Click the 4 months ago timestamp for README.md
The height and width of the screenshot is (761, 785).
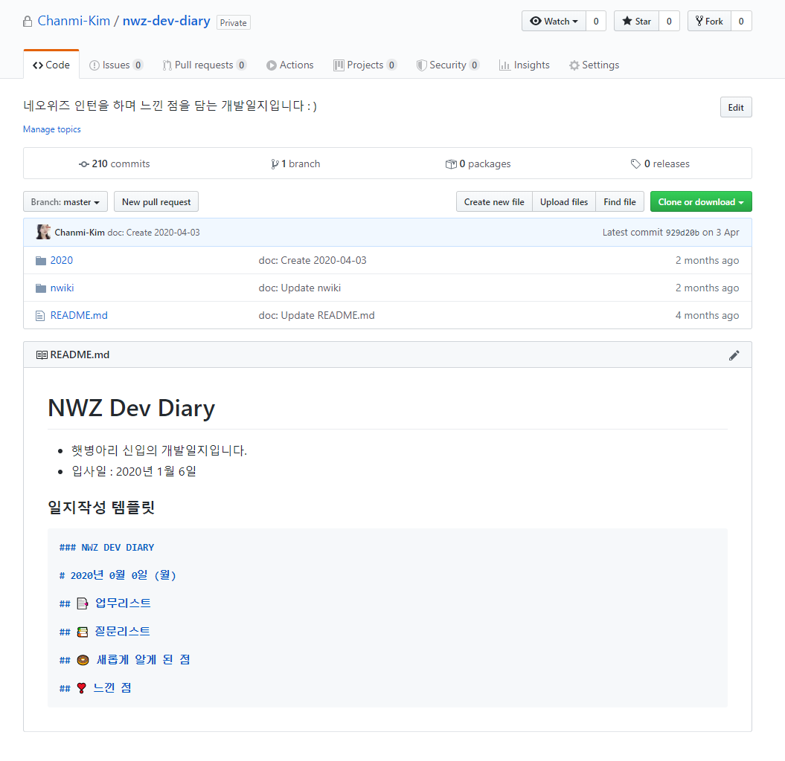pos(707,316)
